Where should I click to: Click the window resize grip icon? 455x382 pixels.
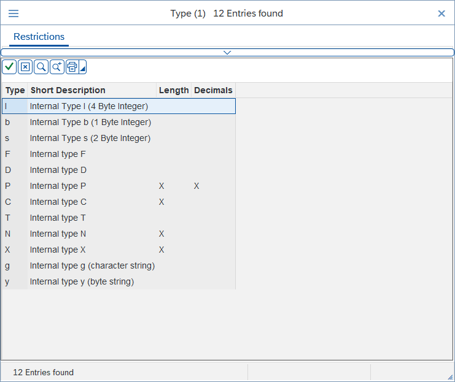(x=450, y=376)
